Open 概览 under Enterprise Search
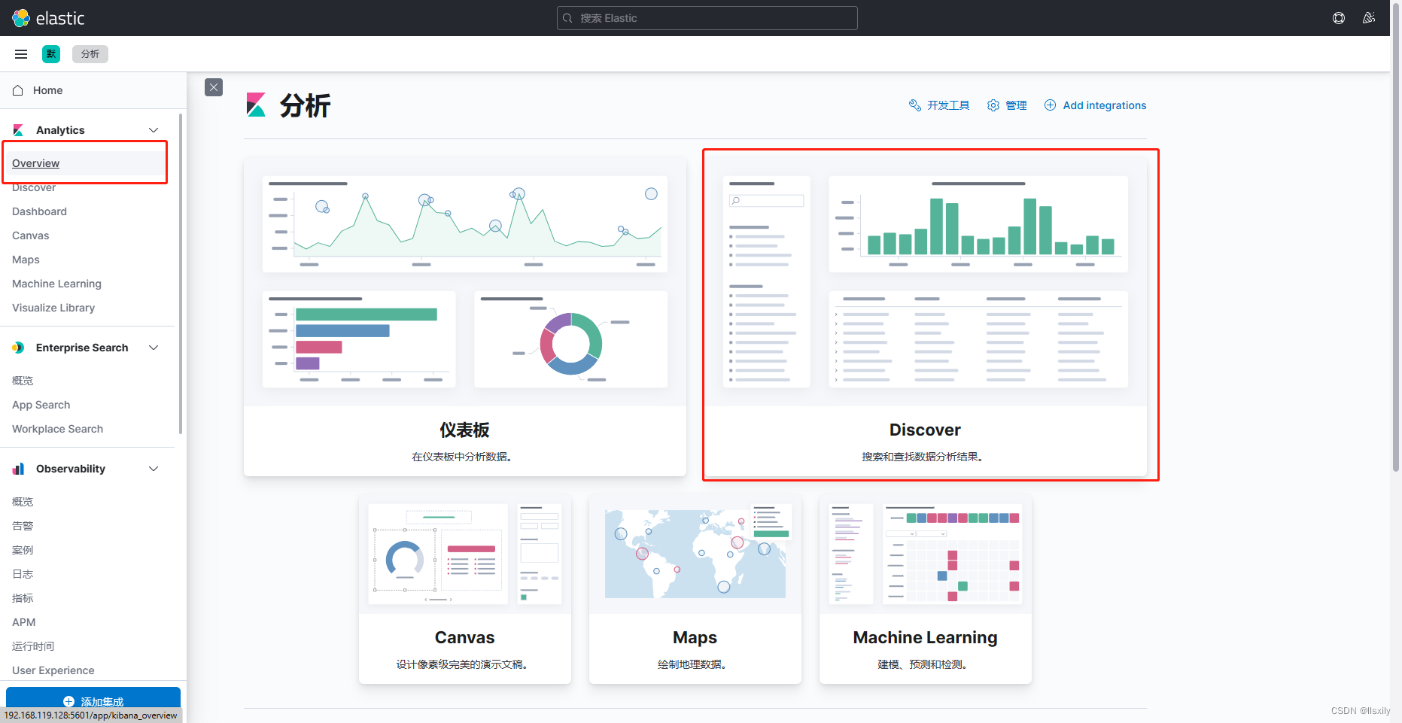Viewport: 1402px width, 723px height. [23, 381]
